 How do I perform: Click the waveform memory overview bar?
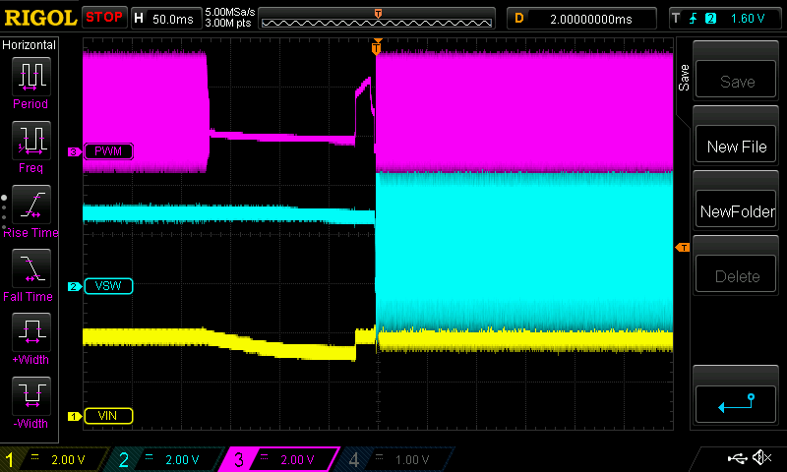coord(377,19)
